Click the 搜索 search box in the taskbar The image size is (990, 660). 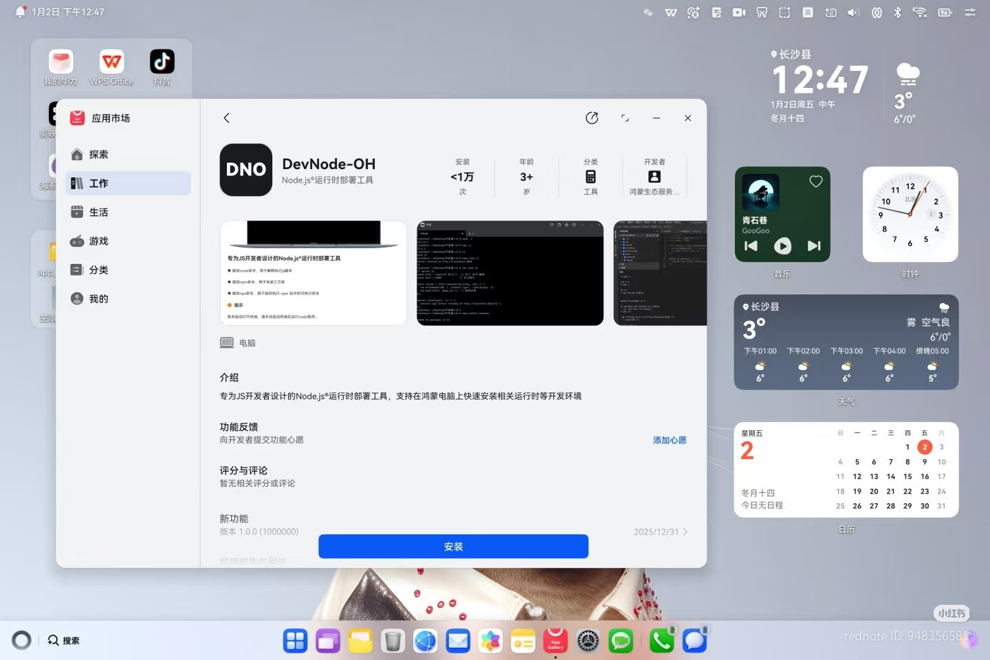63,641
